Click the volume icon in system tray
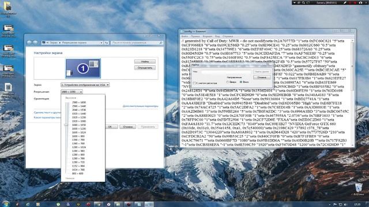The width and height of the screenshot is (369, 207). pos(345,205)
